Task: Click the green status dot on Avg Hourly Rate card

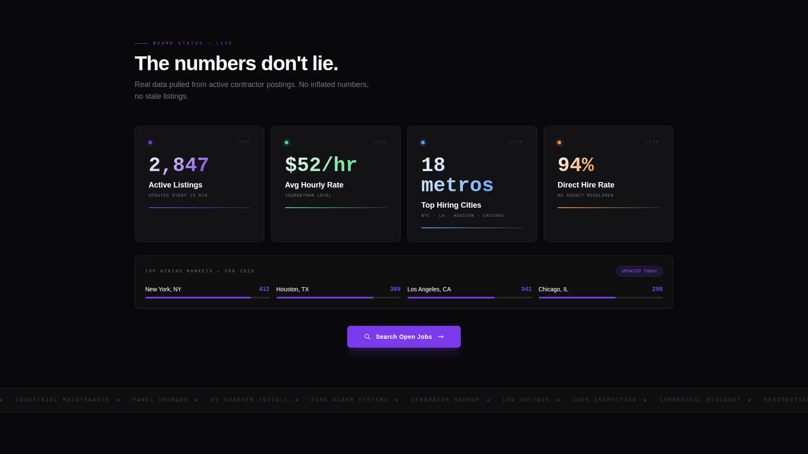Action: point(287,143)
